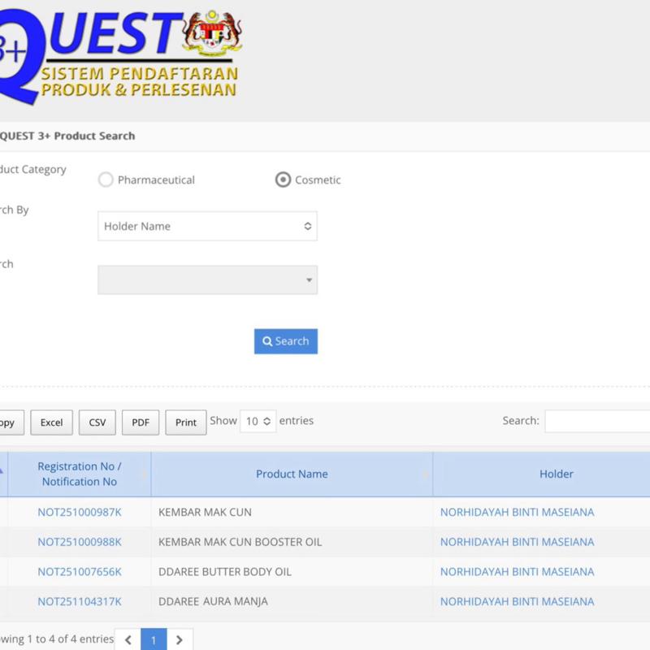Viewport: 650px width, 650px height.
Task: Open registration link NOT251000987K
Action: point(80,512)
